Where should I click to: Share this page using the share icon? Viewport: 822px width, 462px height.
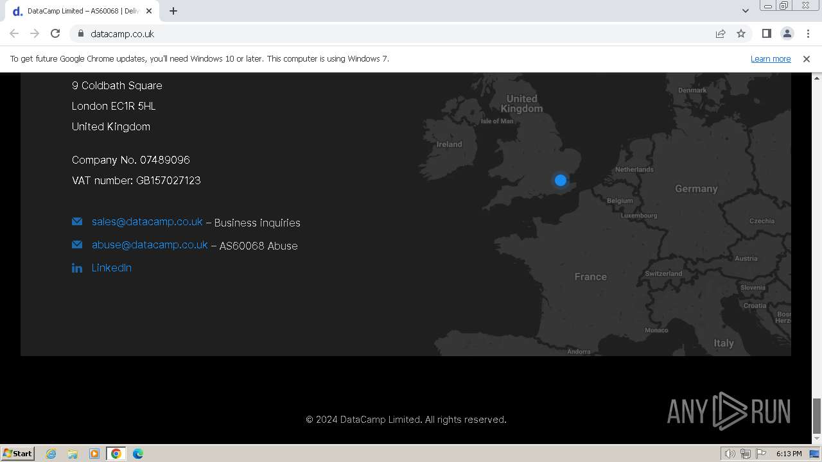pyautogui.click(x=721, y=33)
